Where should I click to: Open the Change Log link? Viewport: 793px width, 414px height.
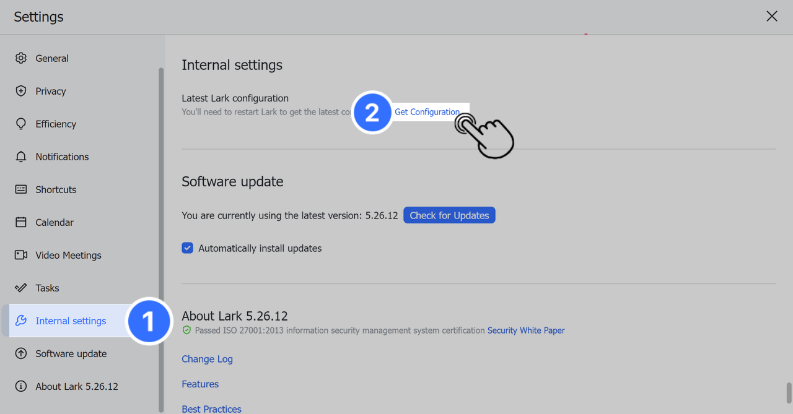207,359
